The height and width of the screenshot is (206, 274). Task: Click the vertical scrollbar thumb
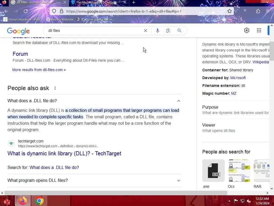[x=272, y=51]
